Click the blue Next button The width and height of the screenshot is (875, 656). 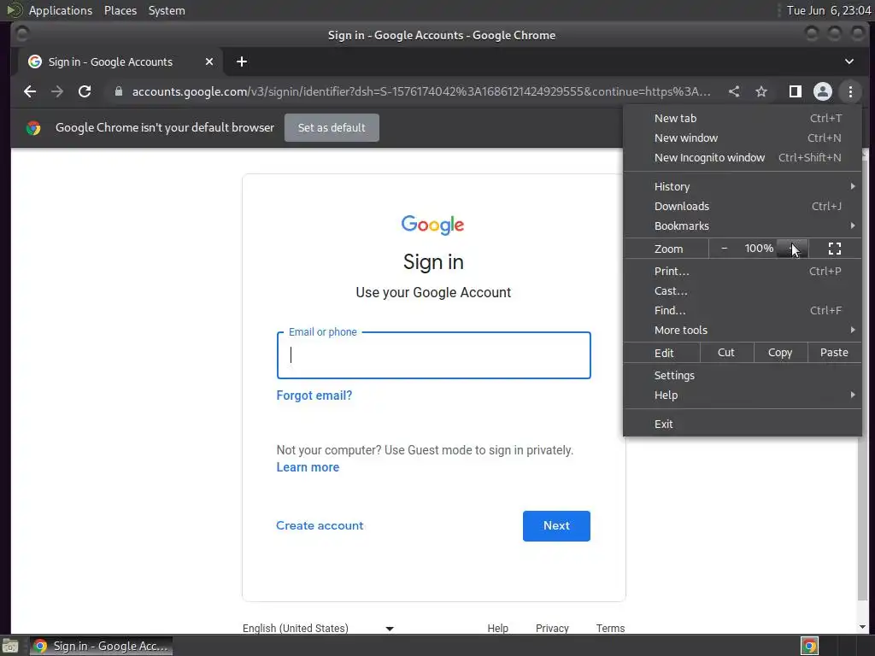pyautogui.click(x=556, y=526)
